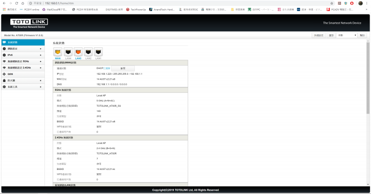Click the red Opera extension icon
The height and width of the screenshot is (194, 371).
[352, 3]
